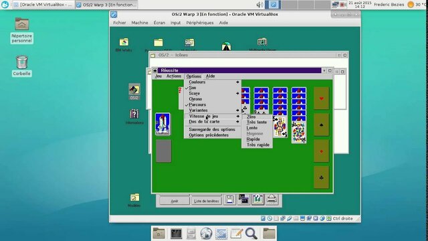
Task: Select Zéro game speed
Action: 257,116
